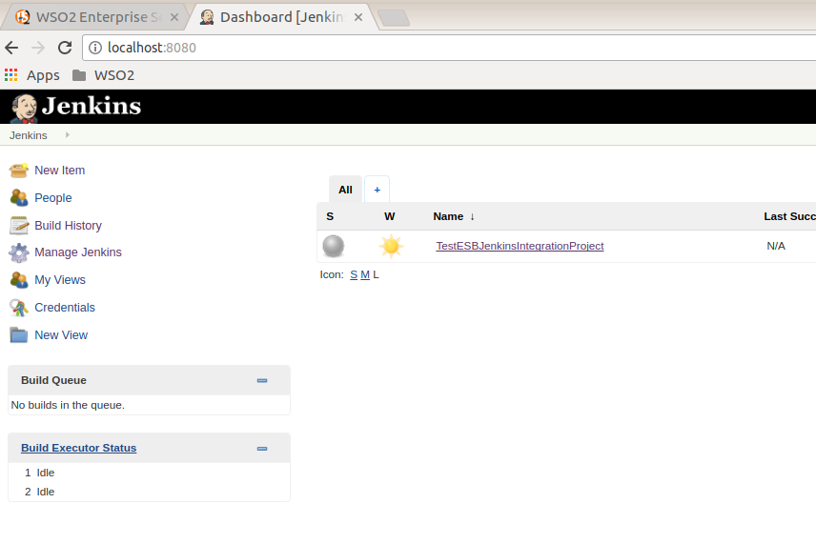Click the localhost:8080 address bar

pyautogui.click(x=449, y=48)
